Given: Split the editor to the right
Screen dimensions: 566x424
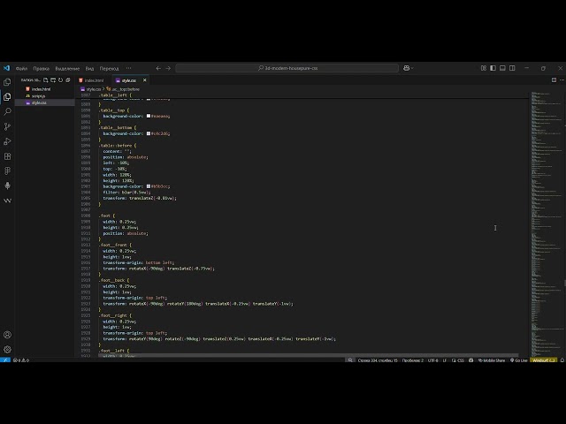Looking at the screenshot, I should [x=554, y=80].
